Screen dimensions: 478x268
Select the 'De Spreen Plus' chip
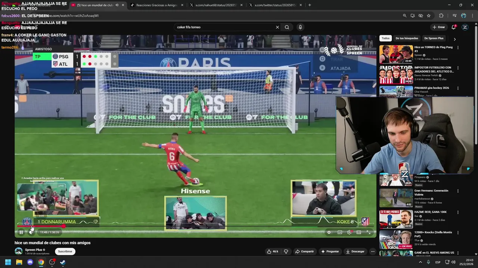coord(434,38)
